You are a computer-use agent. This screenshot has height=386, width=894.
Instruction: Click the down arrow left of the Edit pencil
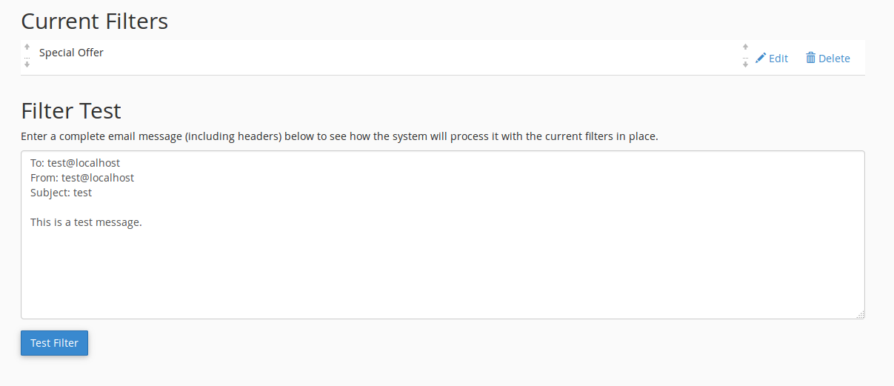745,64
